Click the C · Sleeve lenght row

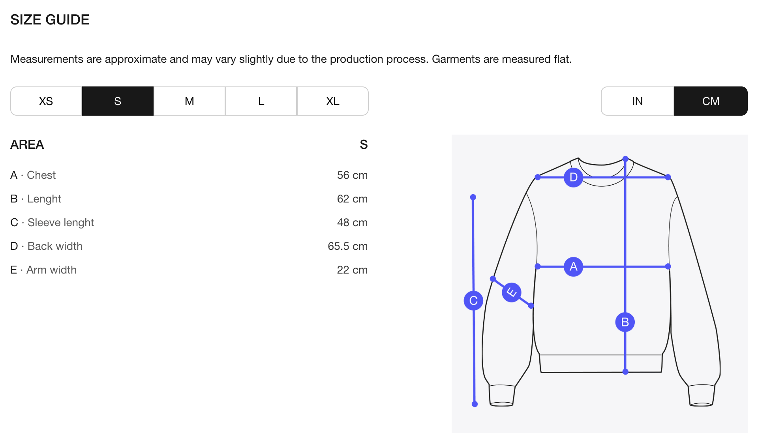[52, 223]
